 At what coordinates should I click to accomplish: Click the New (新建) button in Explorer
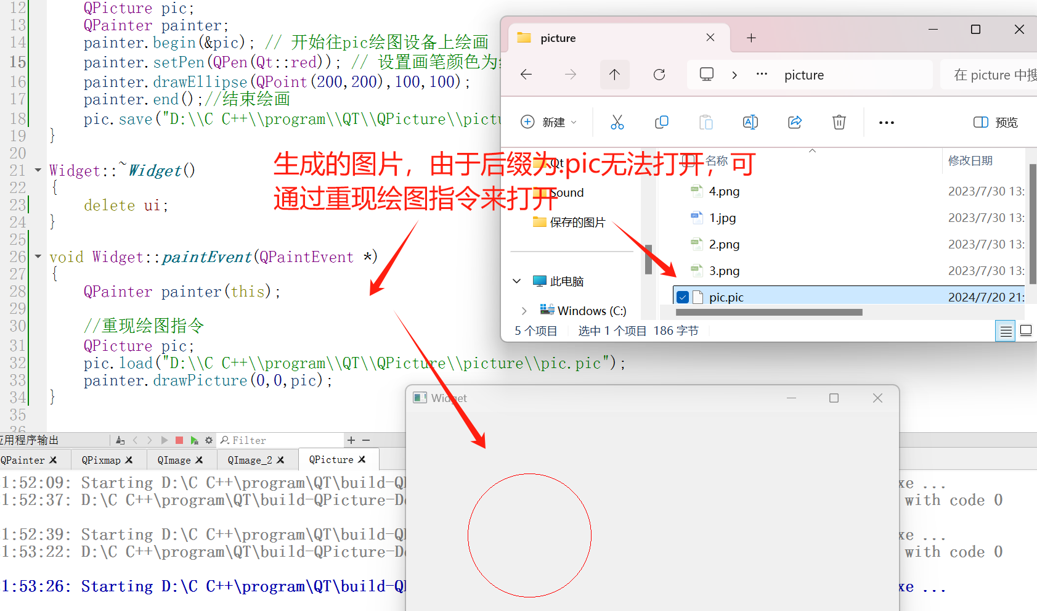coord(548,122)
